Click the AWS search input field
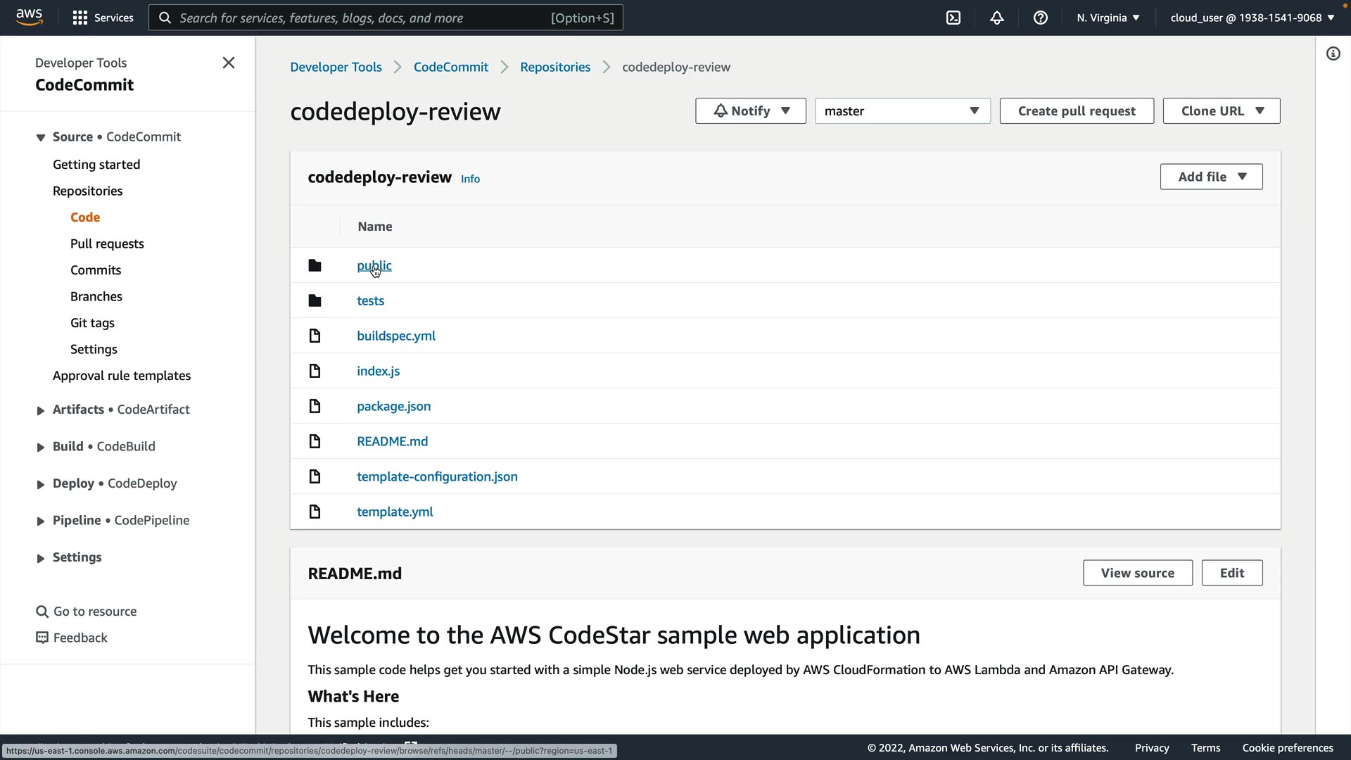The height and width of the screenshot is (760, 1351). click(x=362, y=18)
